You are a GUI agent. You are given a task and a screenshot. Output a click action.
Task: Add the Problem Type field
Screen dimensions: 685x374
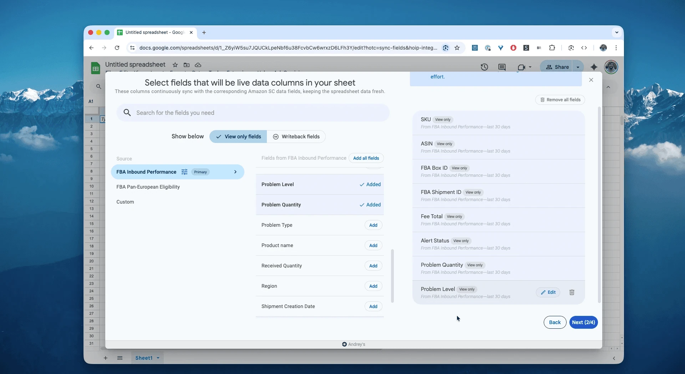[x=373, y=225]
